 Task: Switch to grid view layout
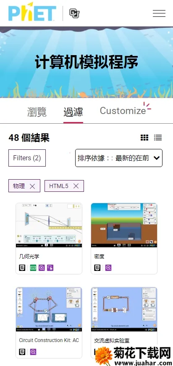tap(144, 138)
